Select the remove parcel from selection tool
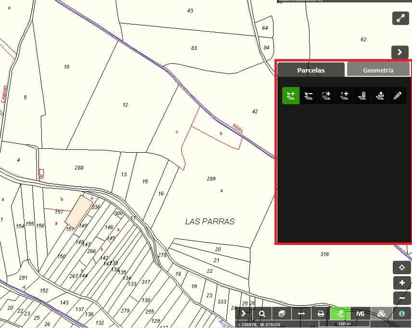The image size is (412, 328). tap(308, 96)
